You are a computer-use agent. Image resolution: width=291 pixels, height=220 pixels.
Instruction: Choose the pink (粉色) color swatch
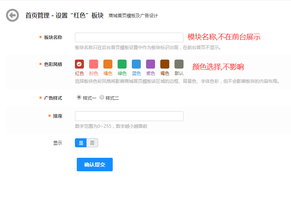click(x=94, y=64)
